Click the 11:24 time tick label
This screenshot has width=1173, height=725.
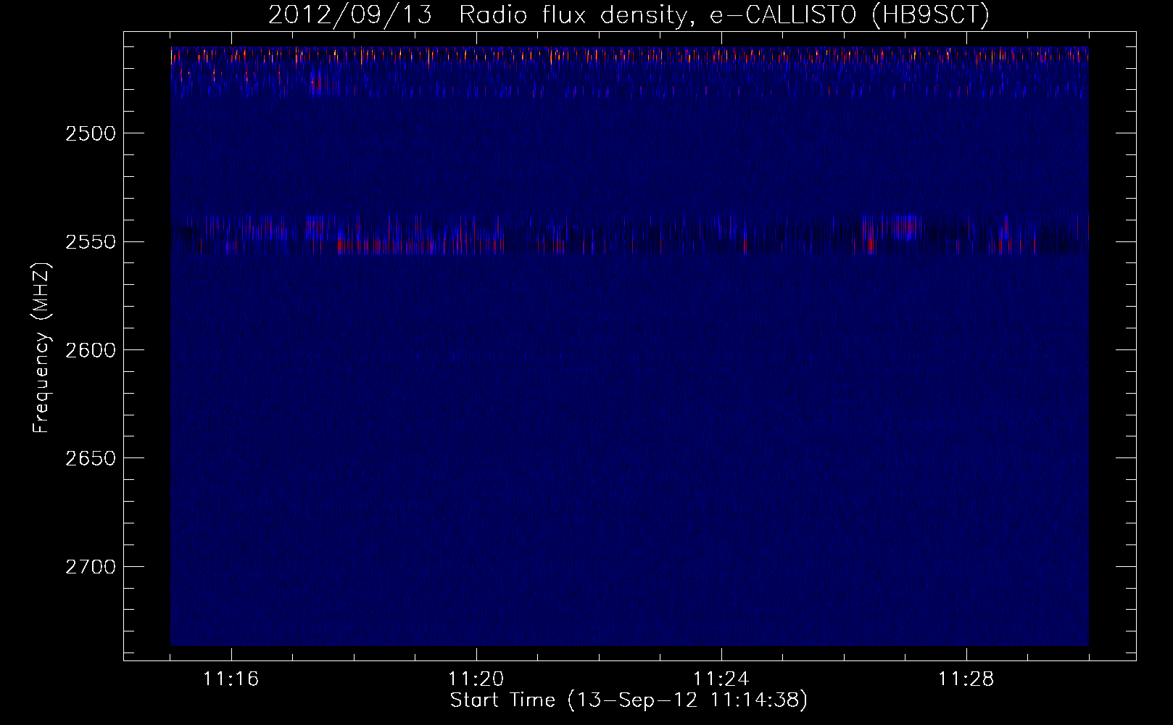pyautogui.click(x=721, y=679)
